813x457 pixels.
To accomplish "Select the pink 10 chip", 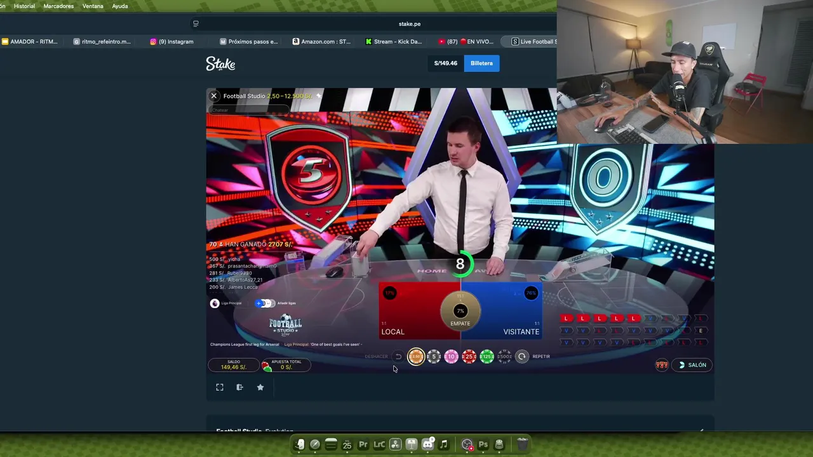I will [451, 357].
